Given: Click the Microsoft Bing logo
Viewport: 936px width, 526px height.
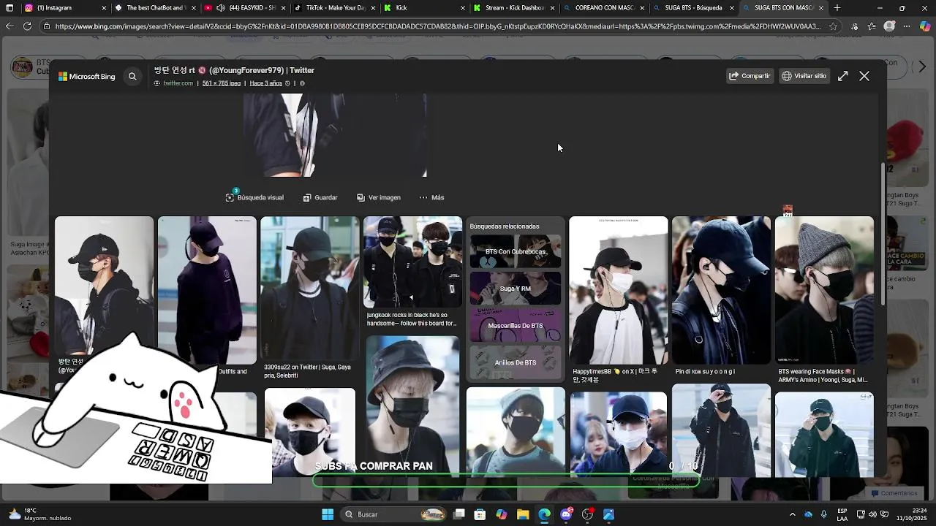Looking at the screenshot, I should (87, 76).
